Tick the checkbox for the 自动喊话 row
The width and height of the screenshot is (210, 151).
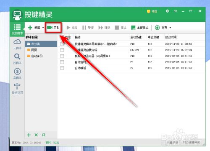(x=62, y=68)
